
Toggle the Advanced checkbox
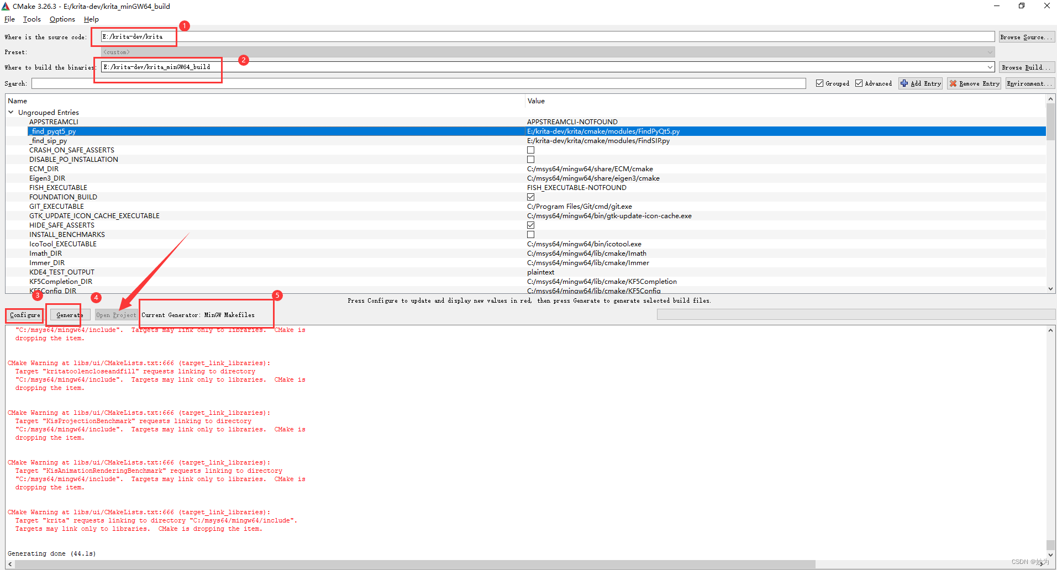tap(859, 83)
